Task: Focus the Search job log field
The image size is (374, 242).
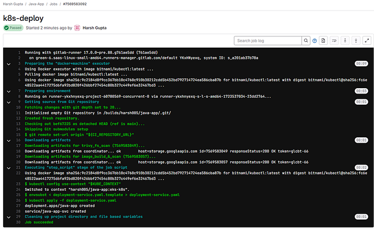Action: (268, 41)
